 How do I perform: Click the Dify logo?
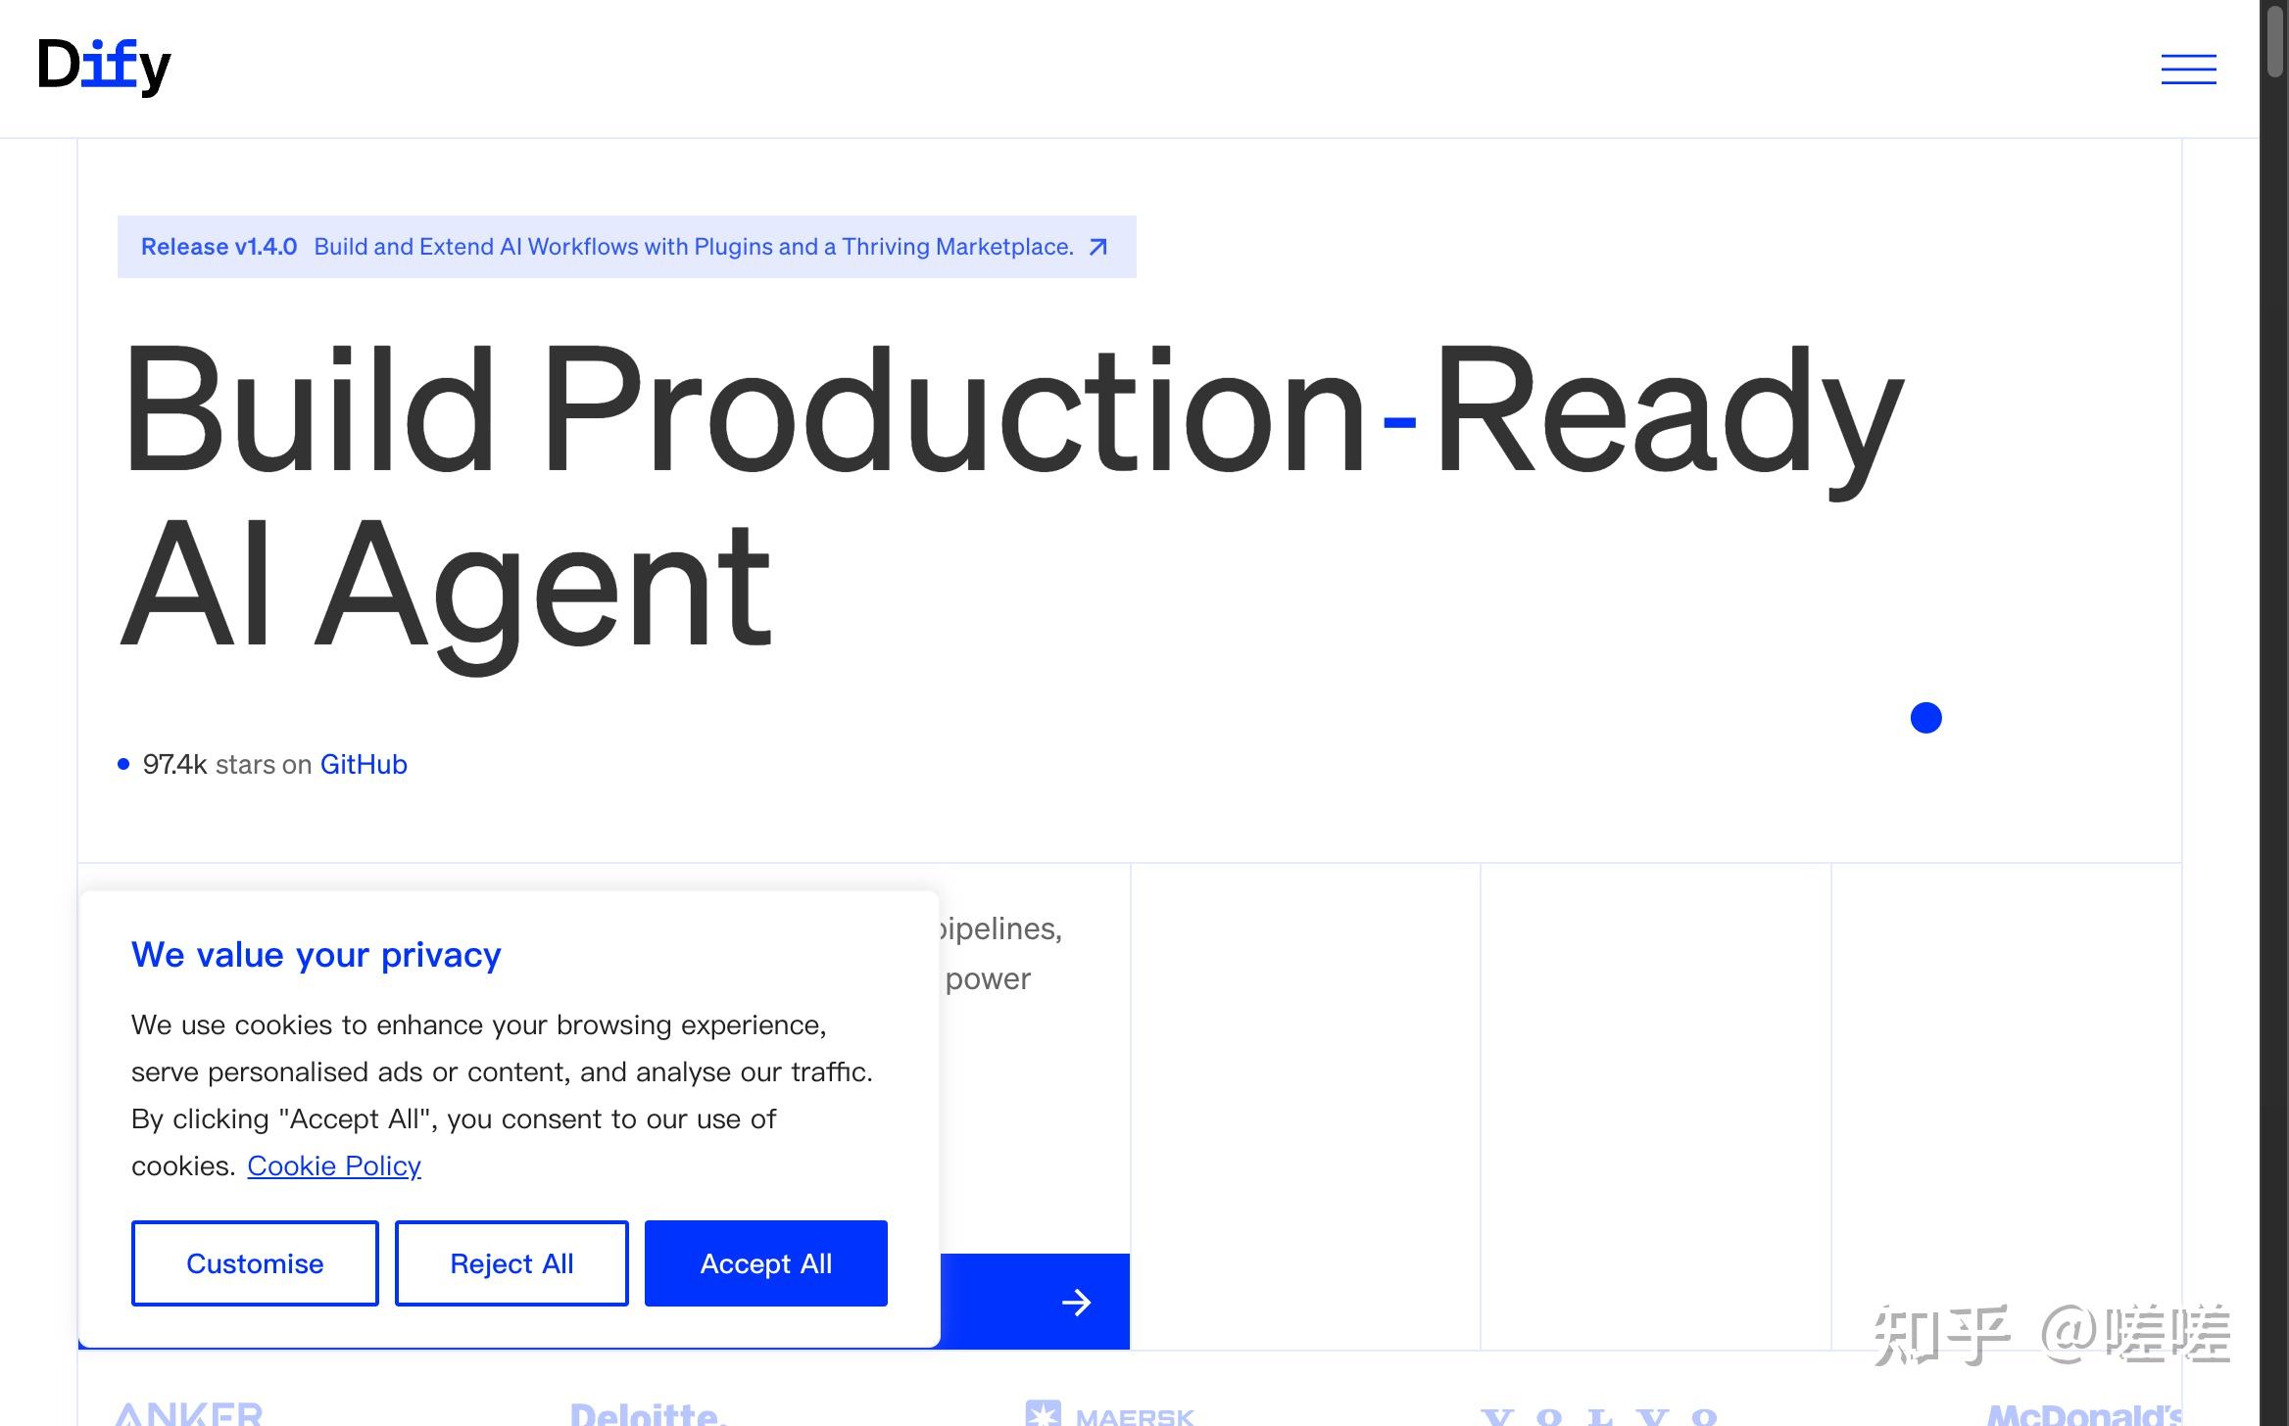click(x=104, y=67)
